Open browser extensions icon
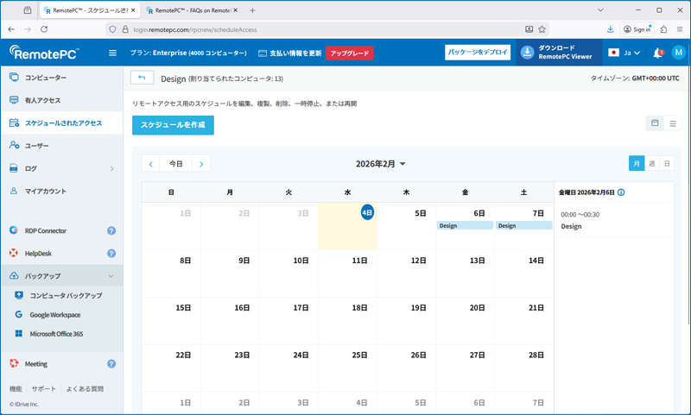The height and width of the screenshot is (415, 691). coord(663,29)
